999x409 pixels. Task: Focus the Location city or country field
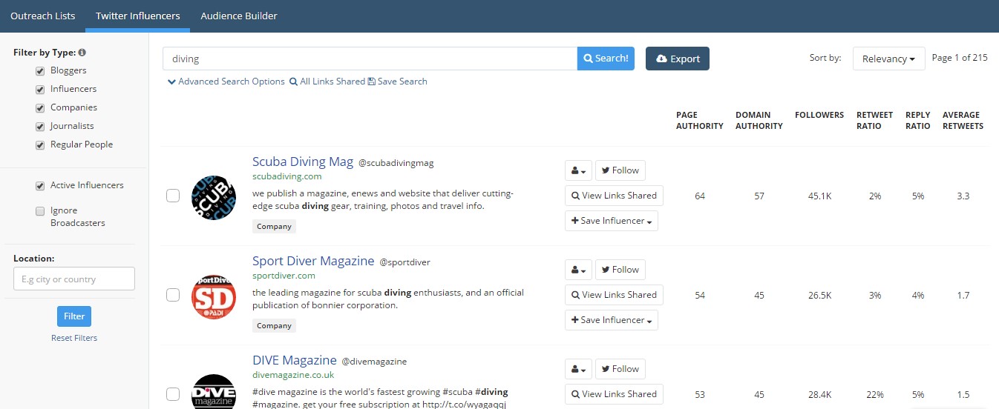click(x=74, y=279)
